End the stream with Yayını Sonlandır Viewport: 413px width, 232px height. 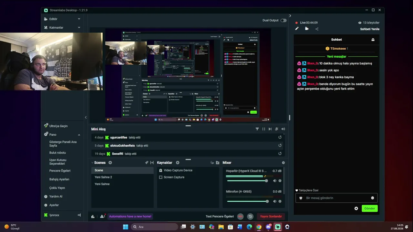(271, 217)
